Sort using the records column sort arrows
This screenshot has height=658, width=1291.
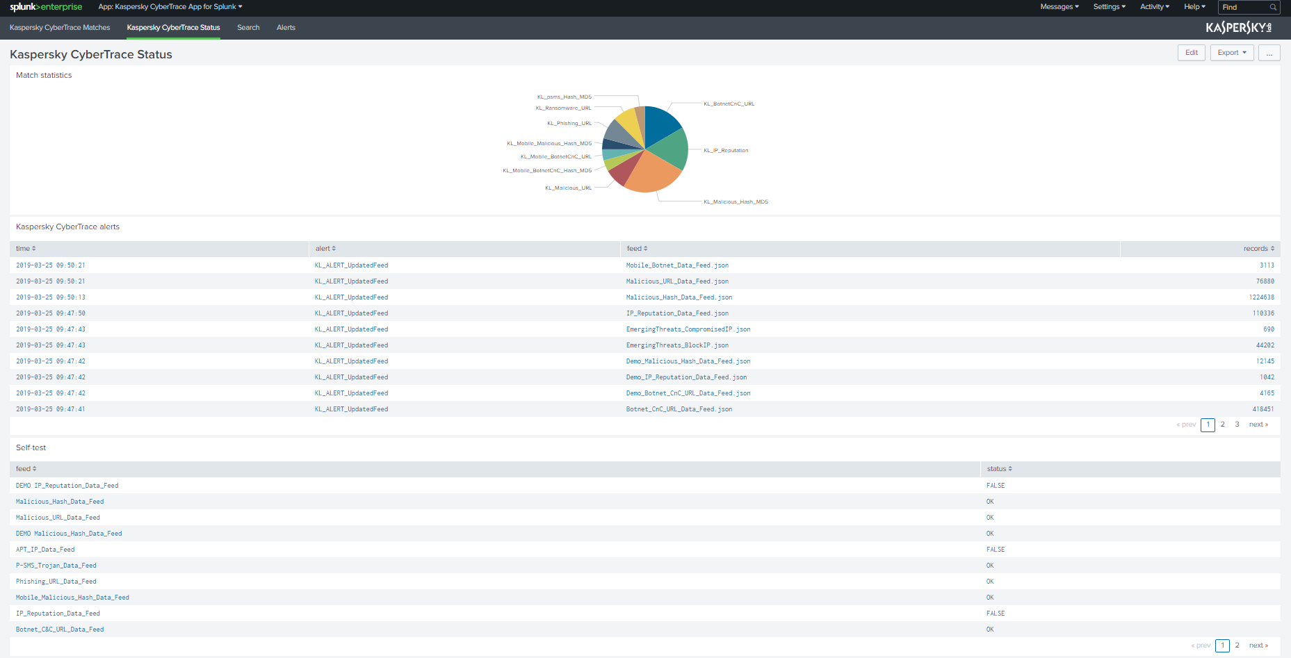[x=1272, y=248]
